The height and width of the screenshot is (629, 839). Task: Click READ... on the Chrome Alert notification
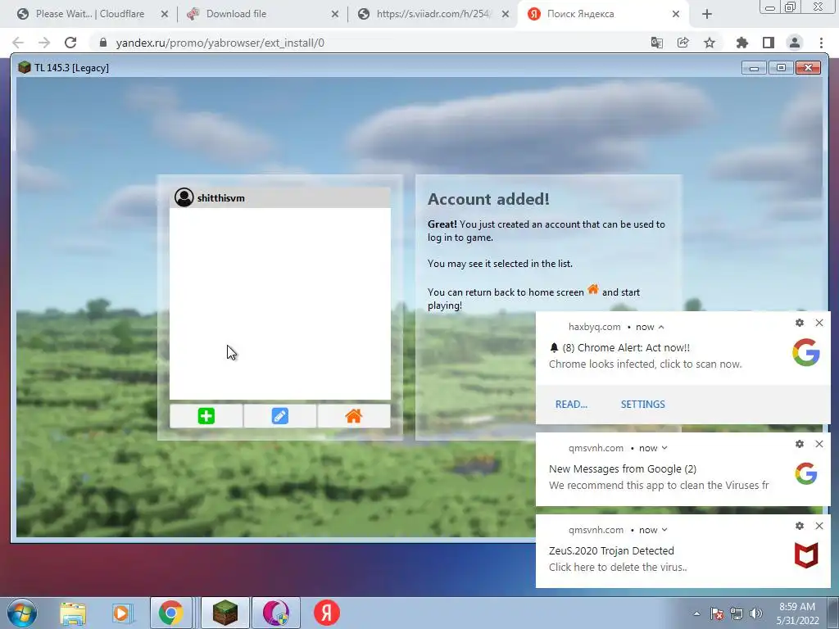[571, 405]
